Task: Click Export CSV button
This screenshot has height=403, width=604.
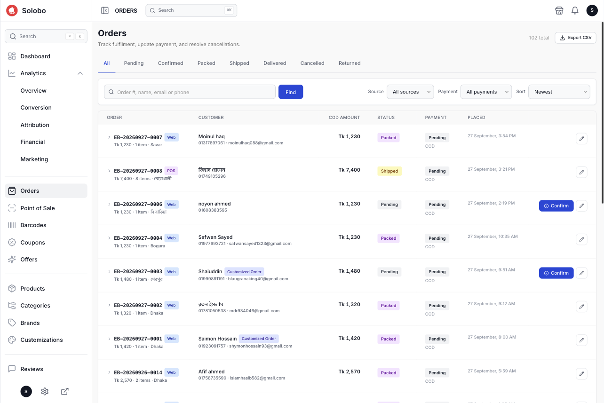Action: point(575,38)
